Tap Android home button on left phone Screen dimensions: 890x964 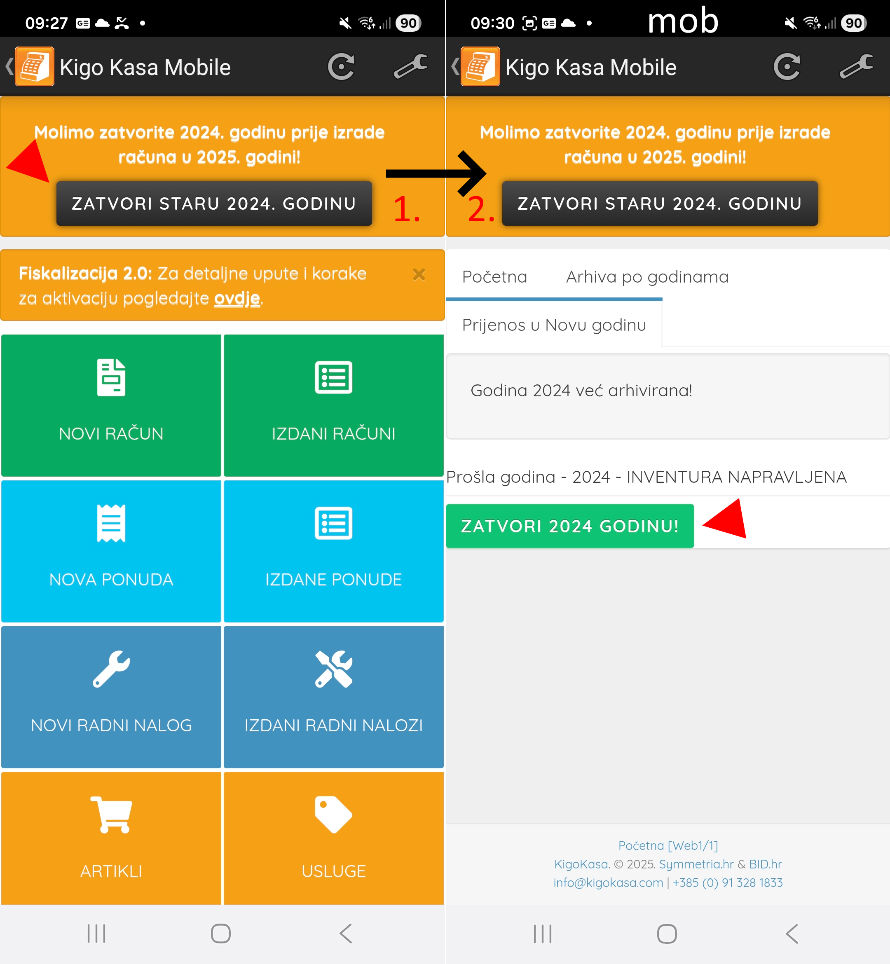pos(221,934)
